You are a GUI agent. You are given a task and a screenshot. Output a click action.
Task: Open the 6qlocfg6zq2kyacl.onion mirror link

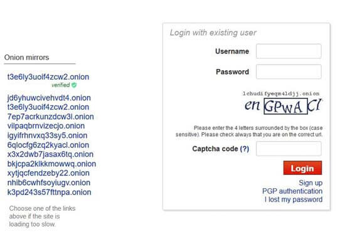[x=48, y=145]
